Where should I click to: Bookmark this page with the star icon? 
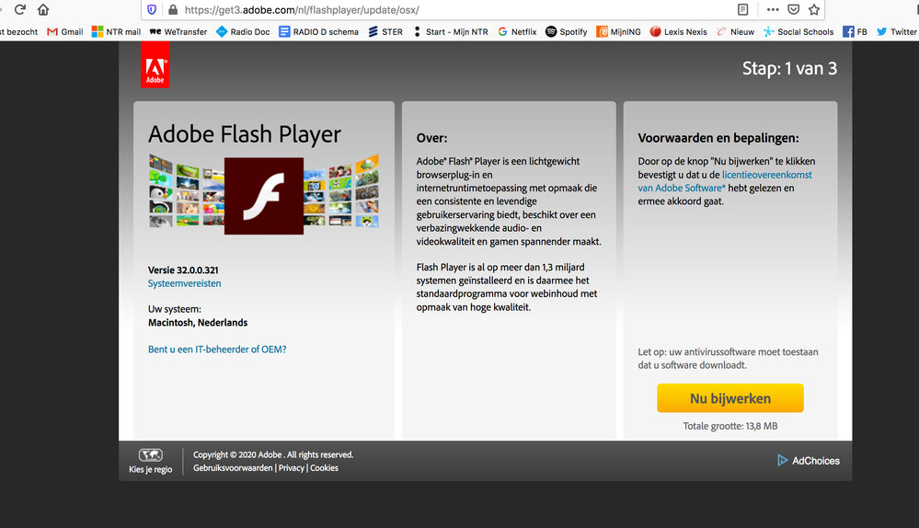click(x=814, y=9)
